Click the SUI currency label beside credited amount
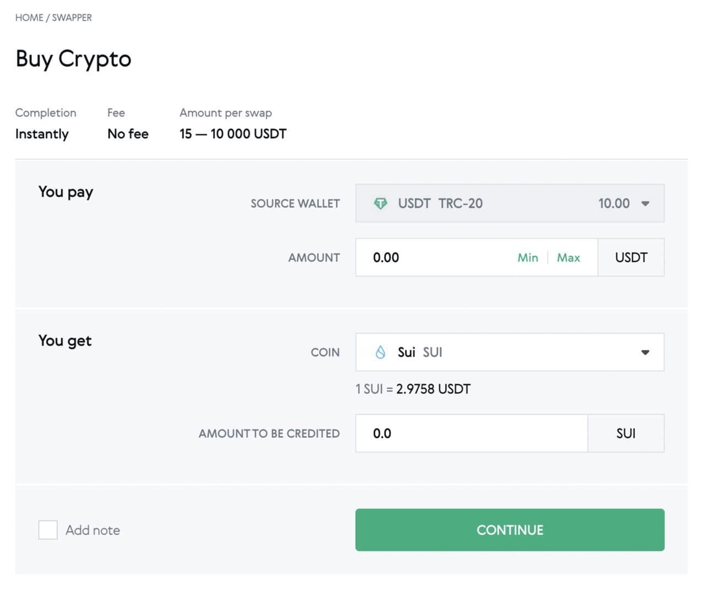 626,433
